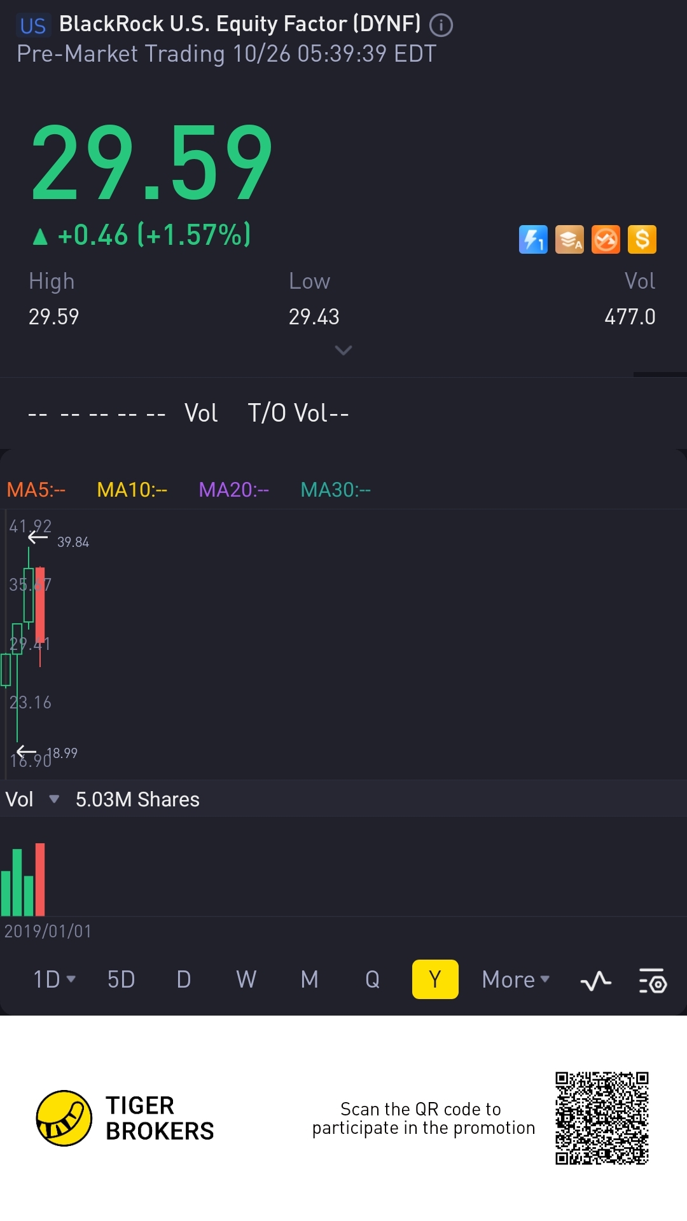Open the chart indicator waveform icon

coord(595,981)
